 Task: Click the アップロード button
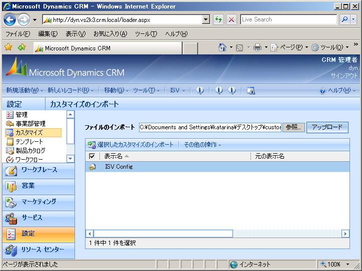[327, 127]
